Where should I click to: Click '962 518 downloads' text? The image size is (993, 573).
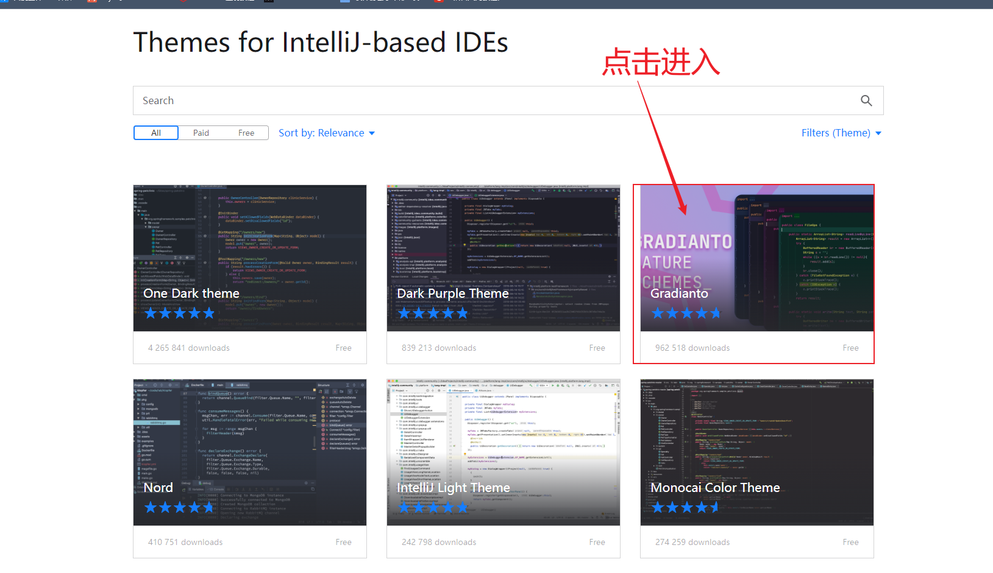[692, 348]
